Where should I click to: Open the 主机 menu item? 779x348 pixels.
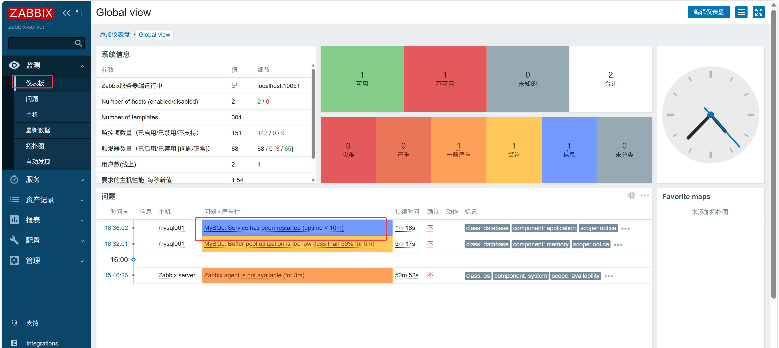click(x=32, y=115)
